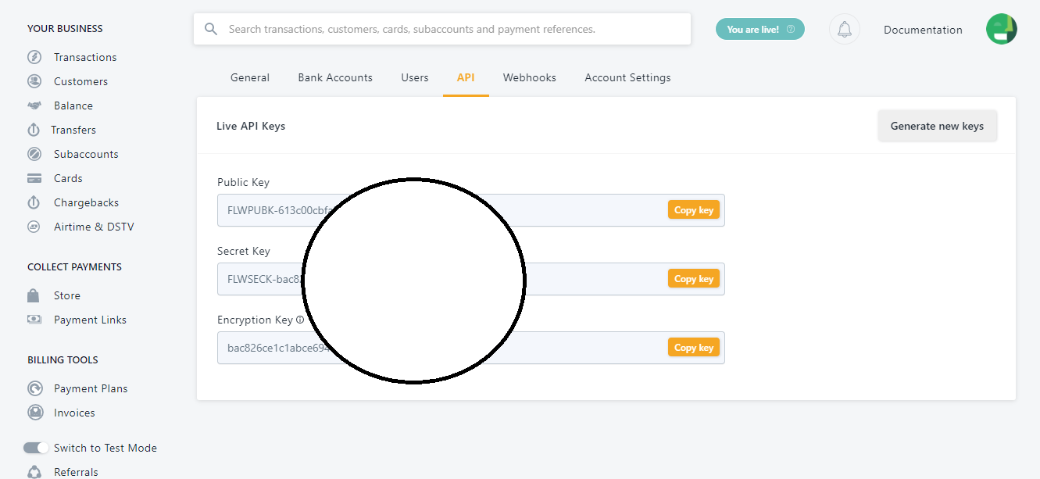The width and height of the screenshot is (1040, 479).
Task: Open Chargebacks page
Action: tap(86, 202)
